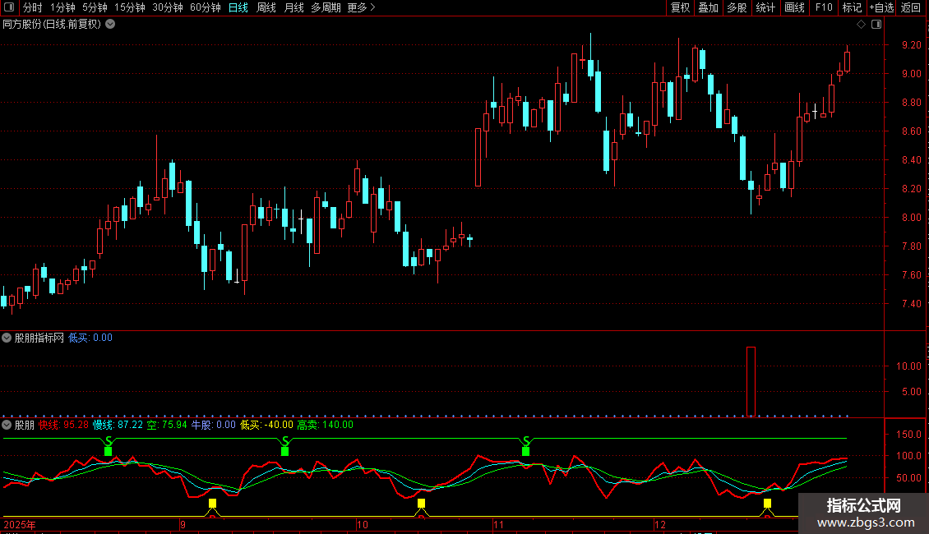Open the 同方股份 chart title dropdown

110,25
